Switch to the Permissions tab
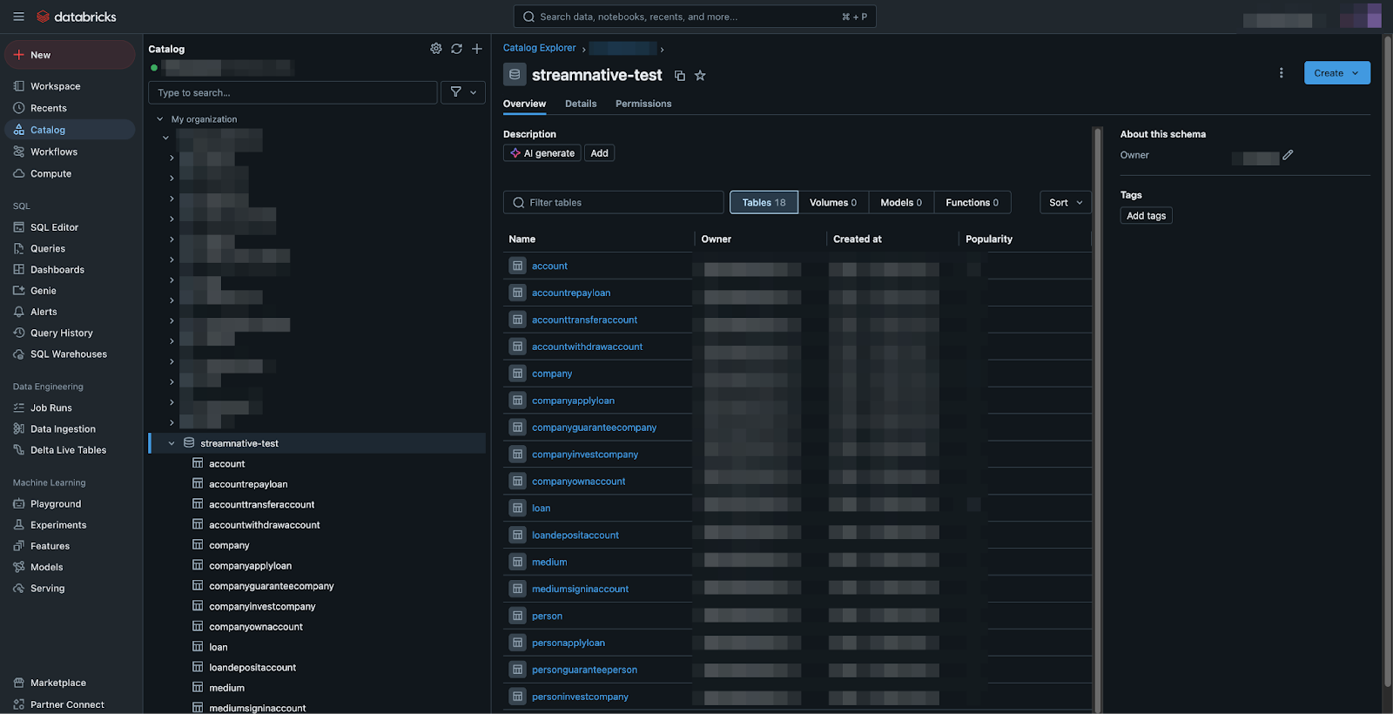This screenshot has height=714, width=1393. pos(643,104)
